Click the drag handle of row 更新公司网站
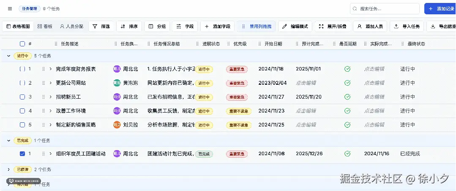Viewport: 456px width, 191px height. 44,83
